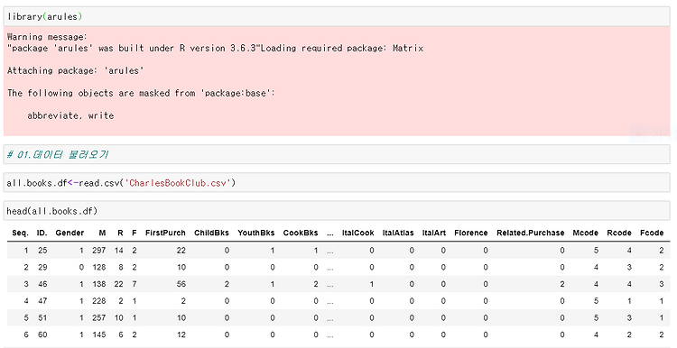Click the FirstPurch value 56 in row 3
677x348 pixels.
[181, 284]
